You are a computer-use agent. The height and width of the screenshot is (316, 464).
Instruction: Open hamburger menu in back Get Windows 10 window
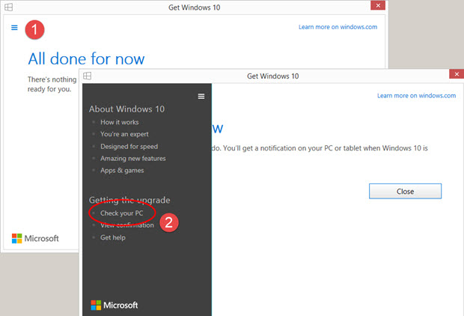(x=14, y=28)
